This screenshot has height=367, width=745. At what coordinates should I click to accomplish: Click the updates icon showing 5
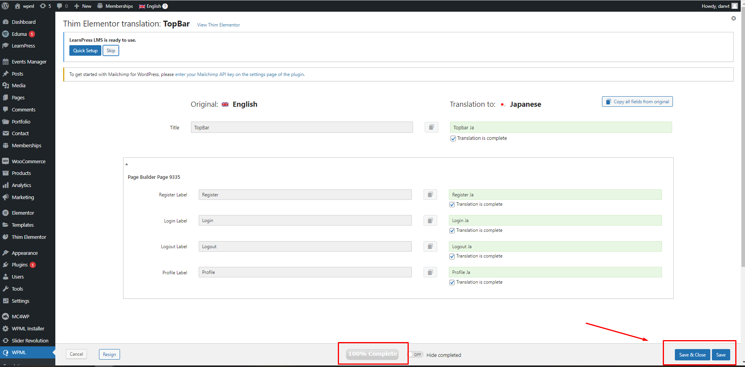point(43,6)
